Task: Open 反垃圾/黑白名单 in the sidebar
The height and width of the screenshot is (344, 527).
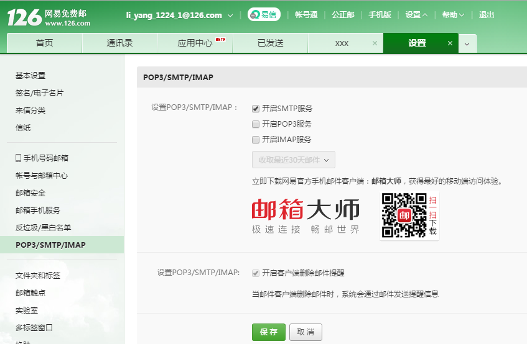Action: 44,228
